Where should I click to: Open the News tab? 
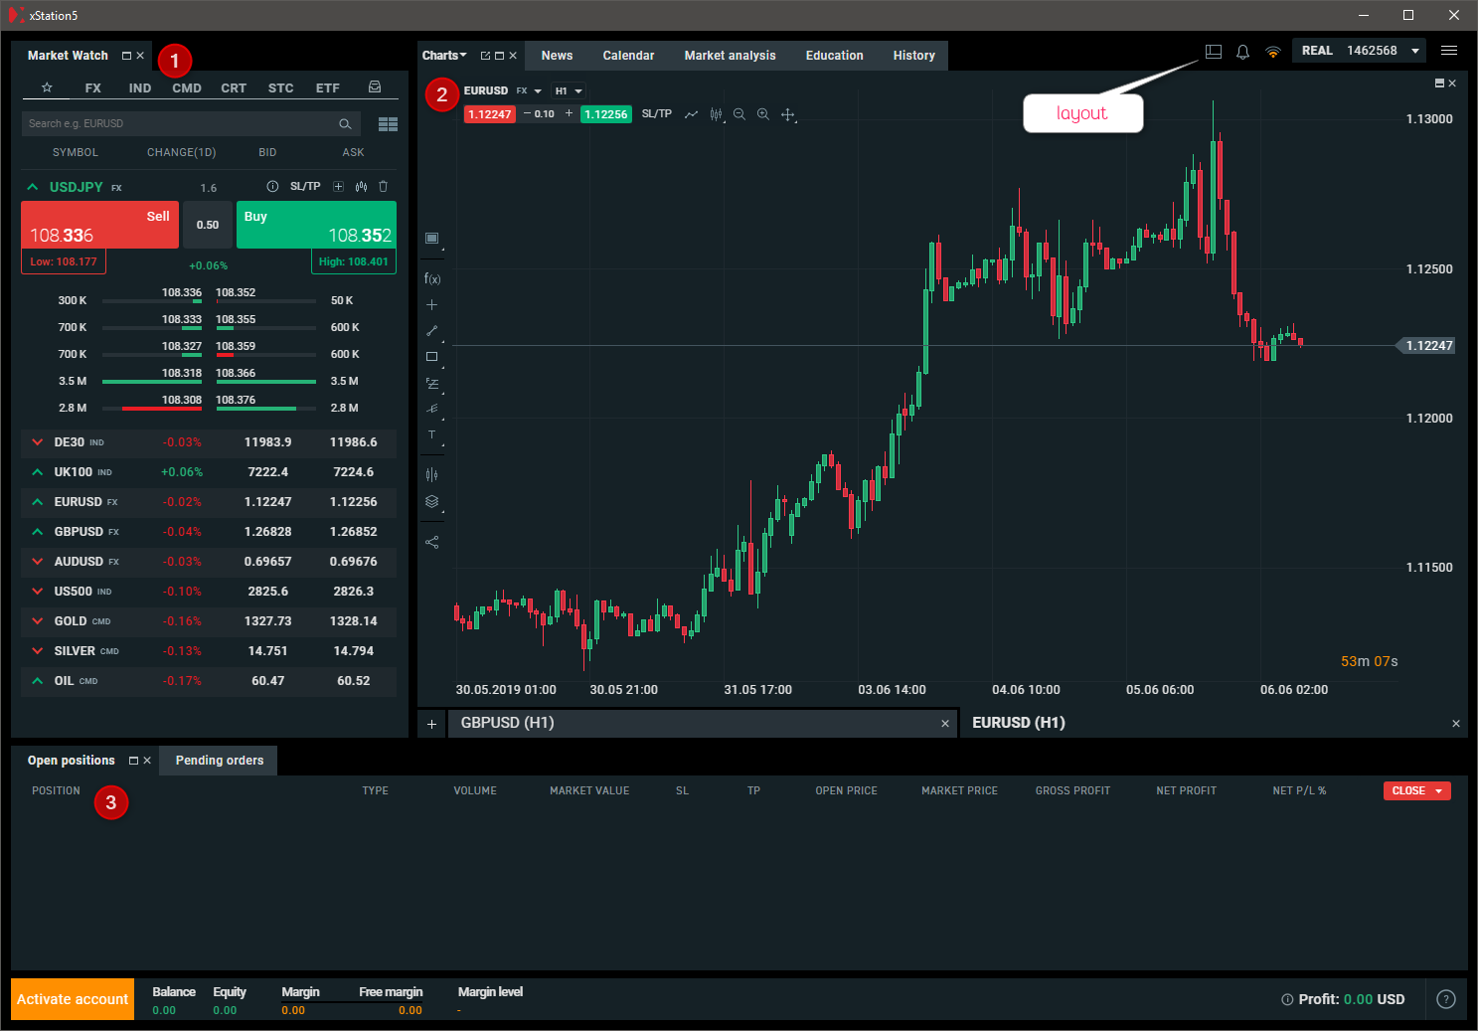557,56
